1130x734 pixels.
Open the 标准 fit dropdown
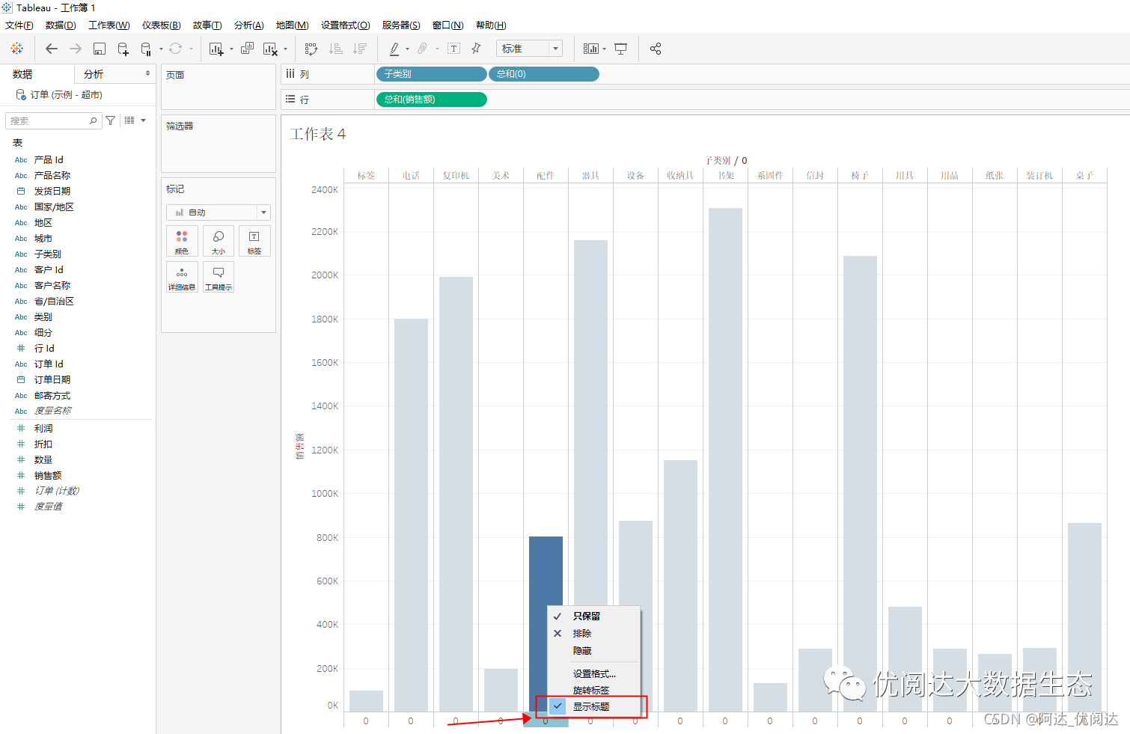[529, 49]
